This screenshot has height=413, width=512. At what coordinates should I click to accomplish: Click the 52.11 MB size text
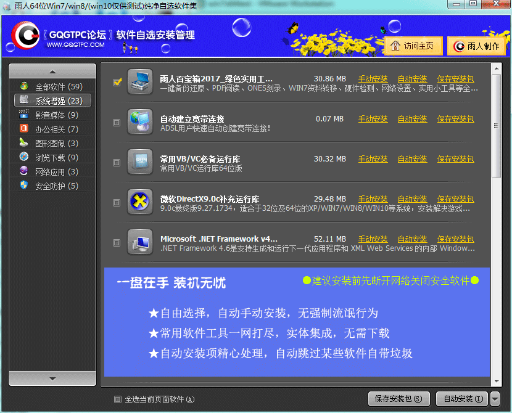pyautogui.click(x=330, y=239)
